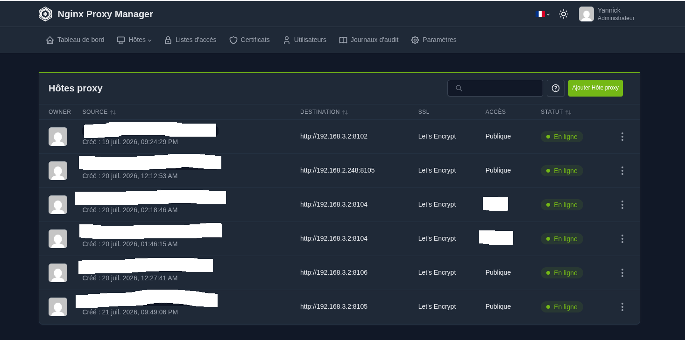The image size is (685, 340).
Task: Click the help question mark icon
Action: (556, 88)
